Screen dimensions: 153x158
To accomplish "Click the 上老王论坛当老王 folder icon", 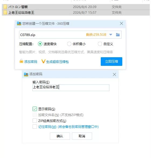I will (x=5, y=12).
